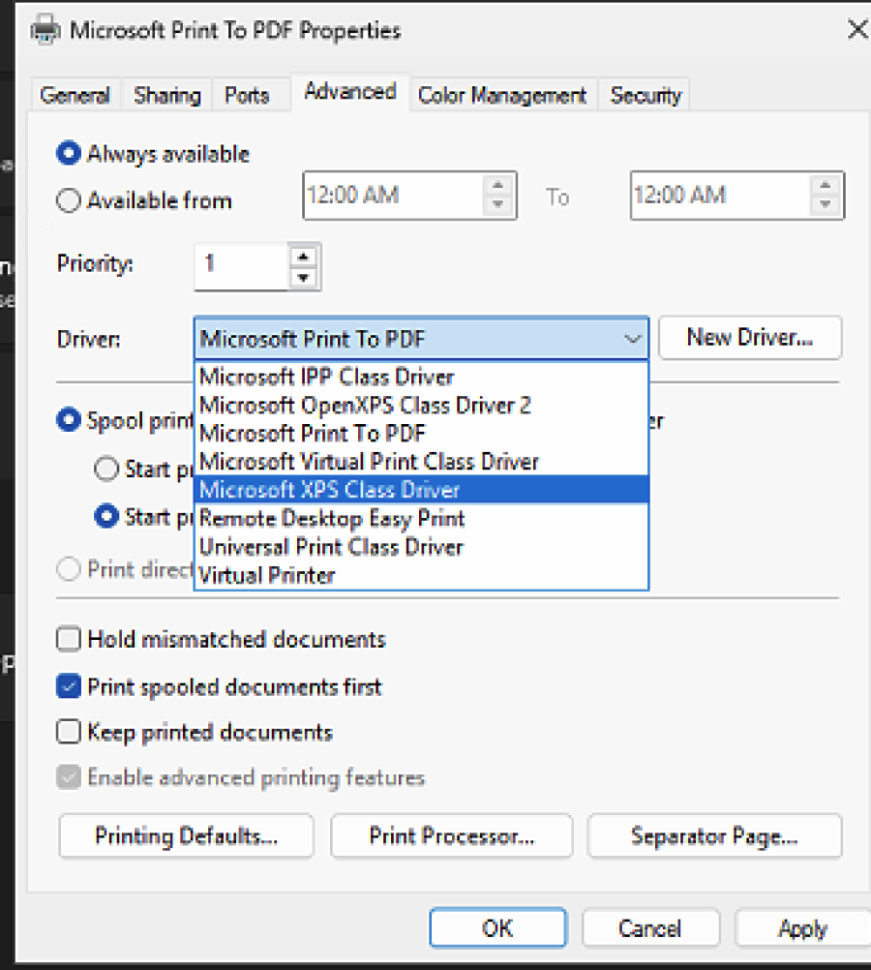The height and width of the screenshot is (970, 871).
Task: Switch to the Ports tab
Action: pyautogui.click(x=247, y=95)
